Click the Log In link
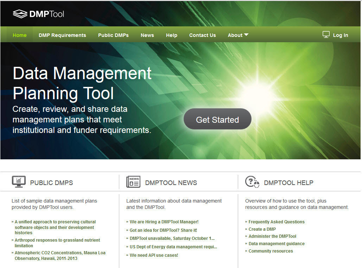Image resolution: width=362 pixels, height=268 pixels. (x=341, y=35)
